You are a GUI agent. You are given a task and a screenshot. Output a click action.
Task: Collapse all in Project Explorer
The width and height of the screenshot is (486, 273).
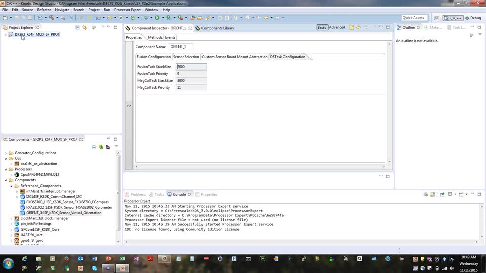click(x=77, y=27)
